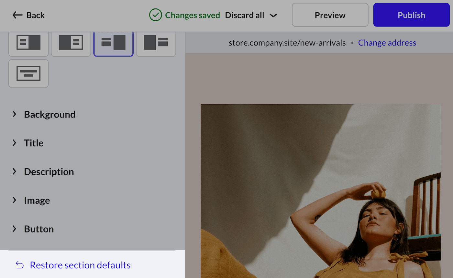Restore section defaults
Image resolution: width=453 pixels, height=278 pixels.
pyautogui.click(x=80, y=265)
